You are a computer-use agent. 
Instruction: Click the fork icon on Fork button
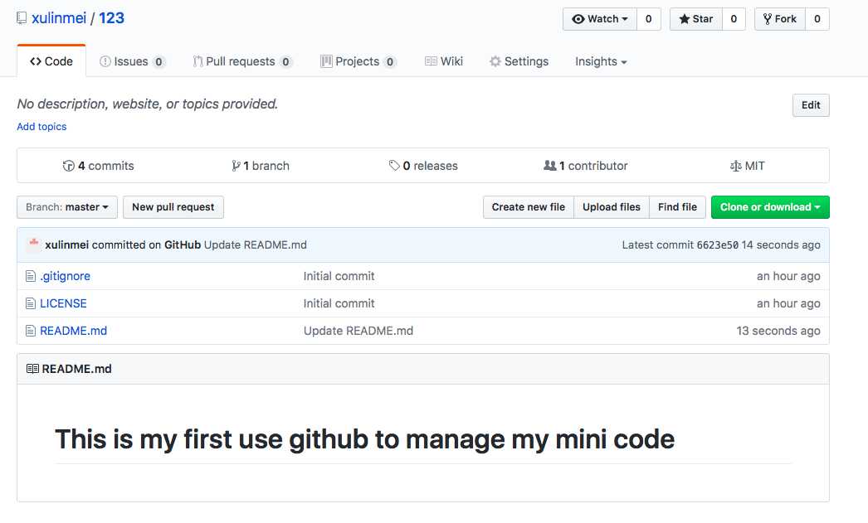coord(768,19)
